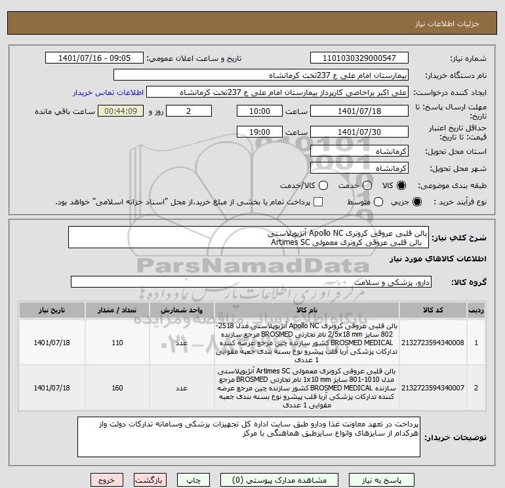Click the واحد شمارش column header
Screen dimensions: 505x488
click(x=182, y=310)
